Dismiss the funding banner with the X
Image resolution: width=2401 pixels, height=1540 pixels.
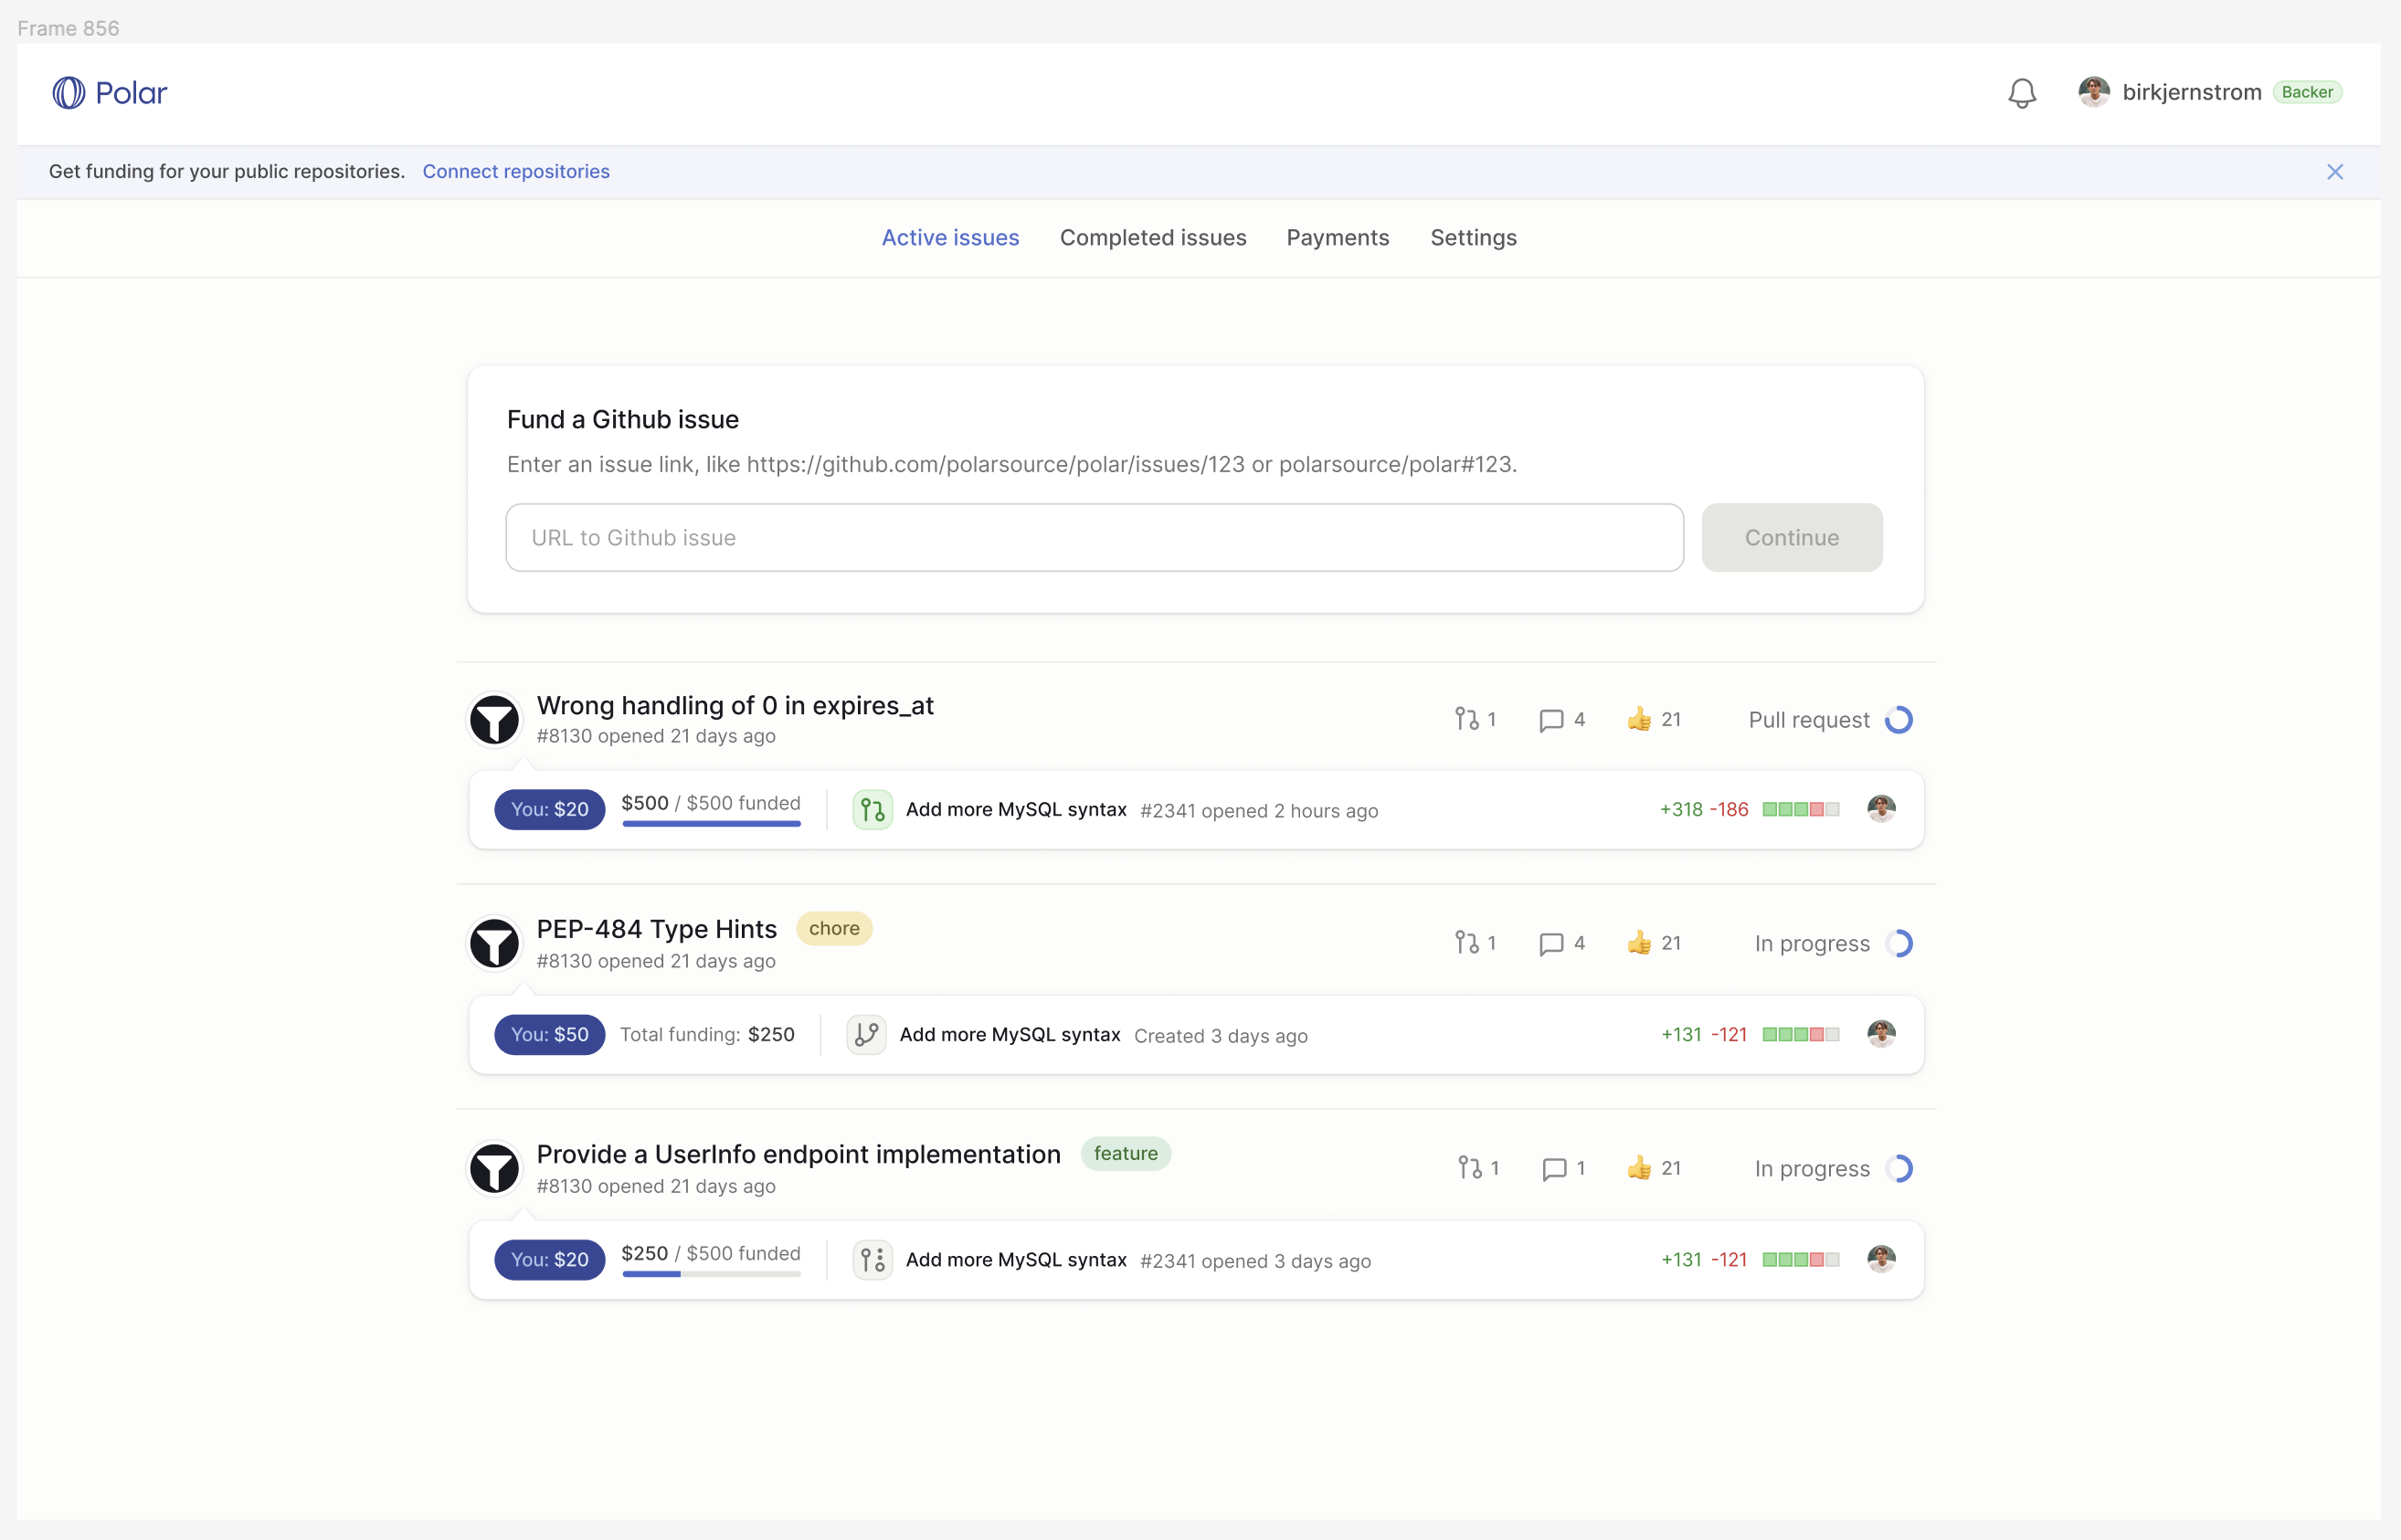[x=2335, y=171]
